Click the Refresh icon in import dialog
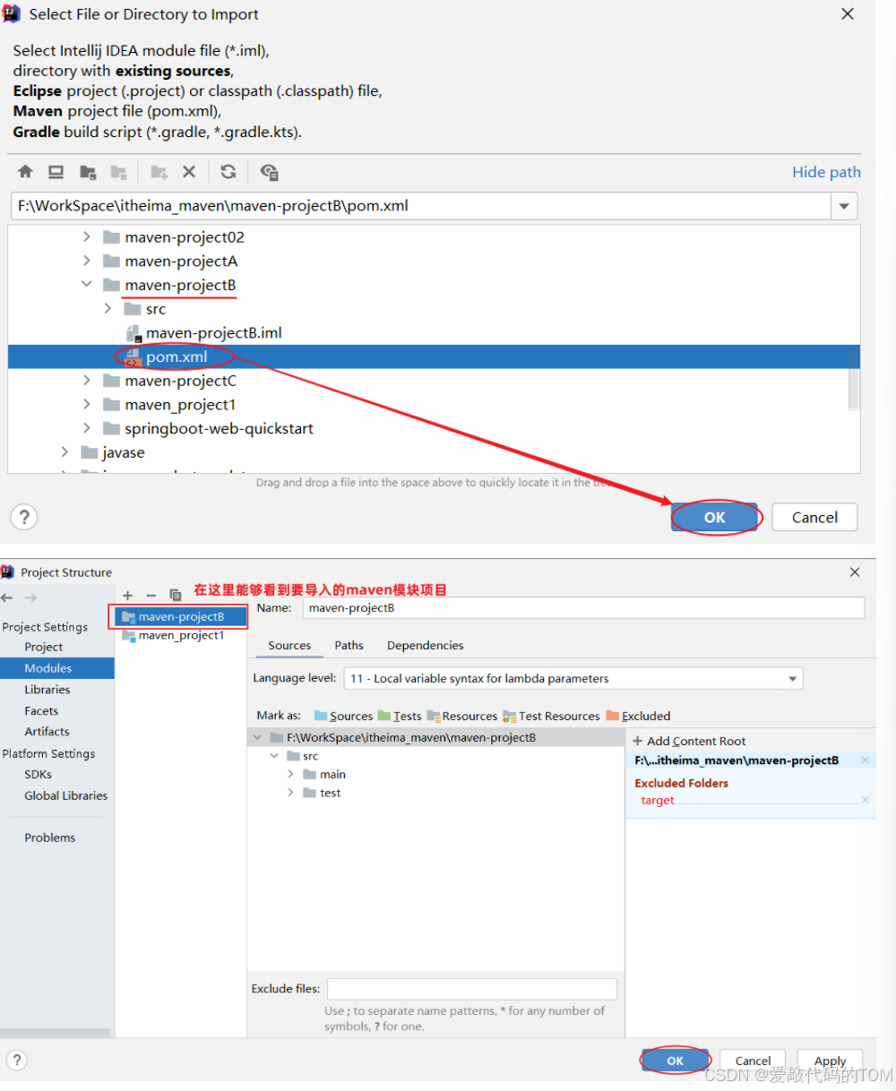The width and height of the screenshot is (896, 1091). (228, 172)
